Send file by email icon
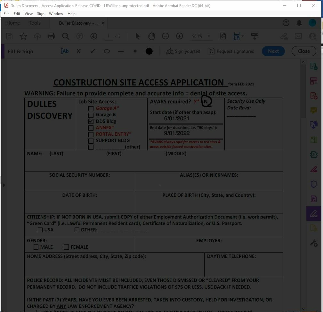 point(298,36)
